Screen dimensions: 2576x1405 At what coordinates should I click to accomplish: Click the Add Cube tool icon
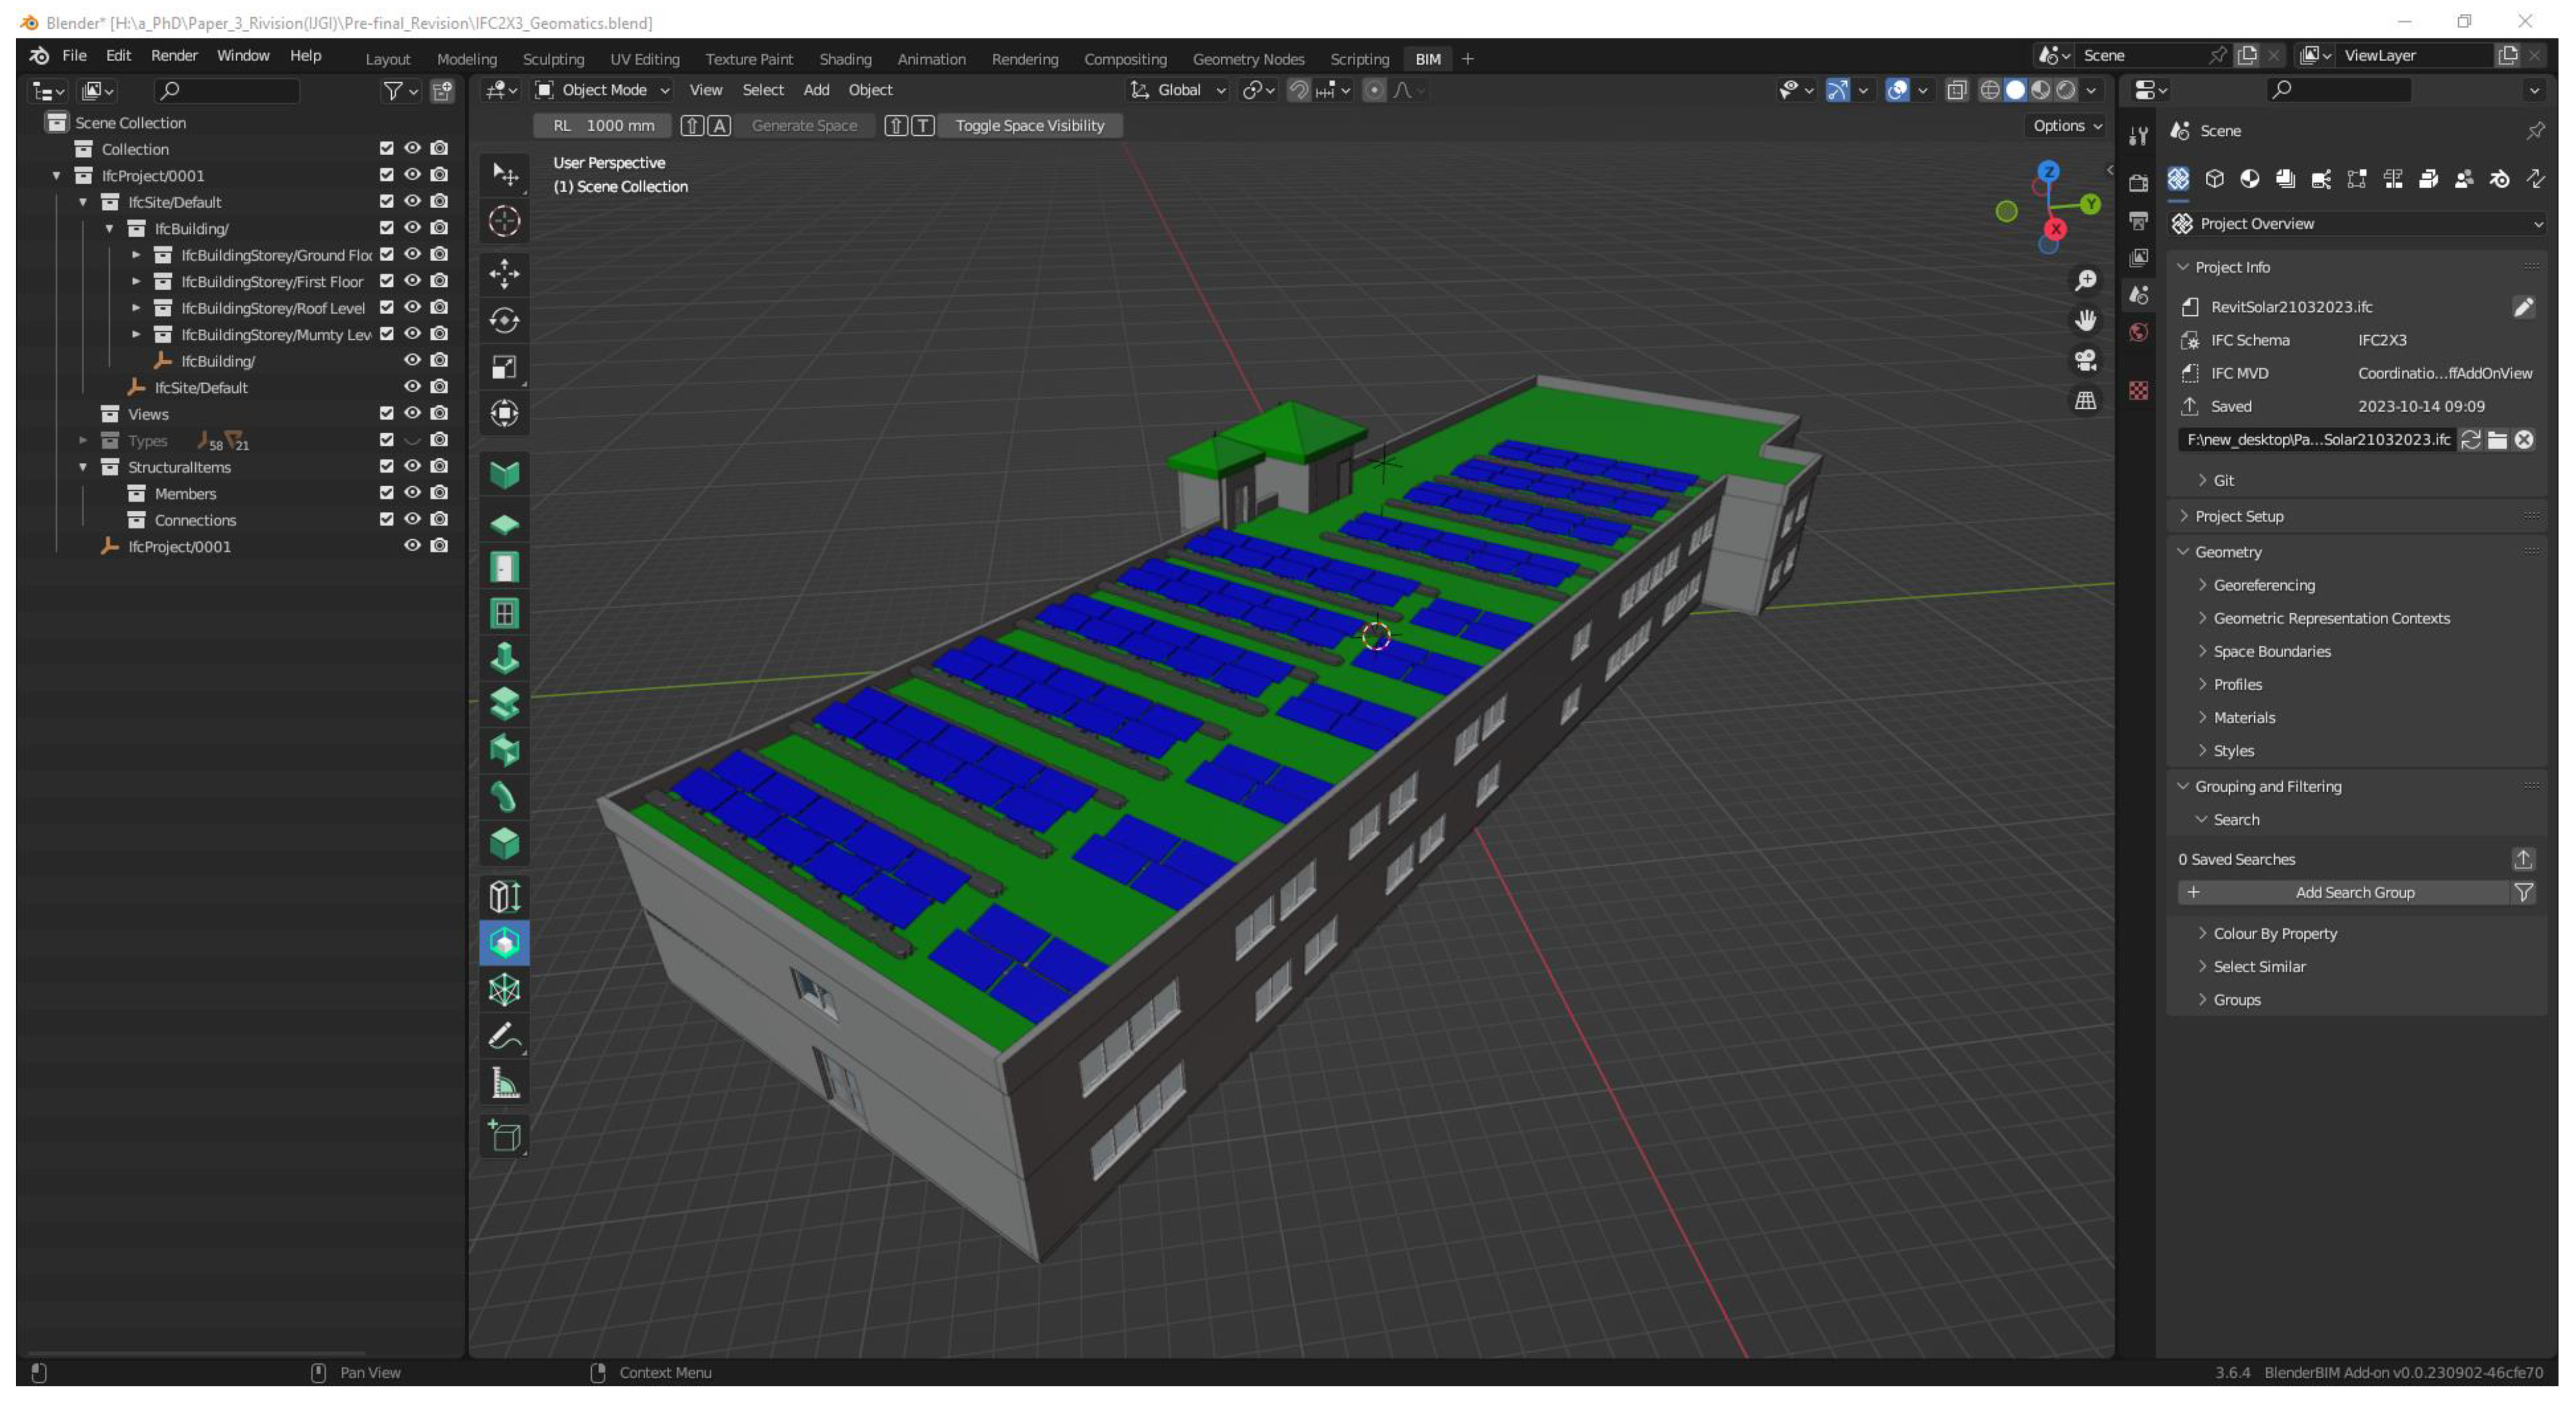tap(504, 1136)
